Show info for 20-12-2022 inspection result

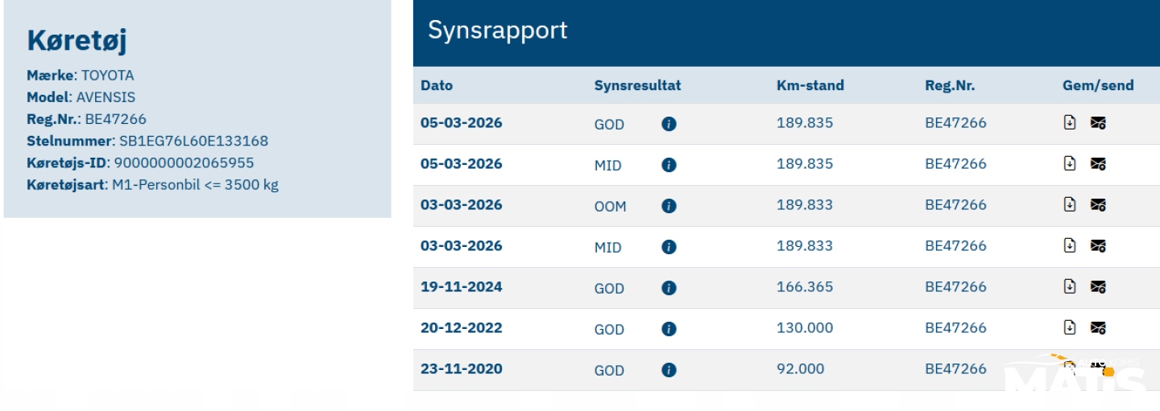click(x=669, y=329)
